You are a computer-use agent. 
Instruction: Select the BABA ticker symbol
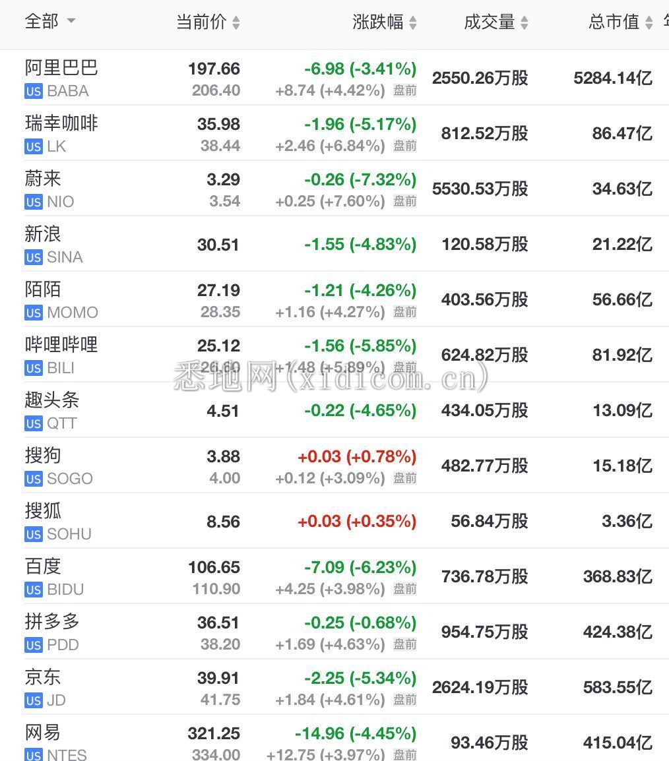coord(68,91)
